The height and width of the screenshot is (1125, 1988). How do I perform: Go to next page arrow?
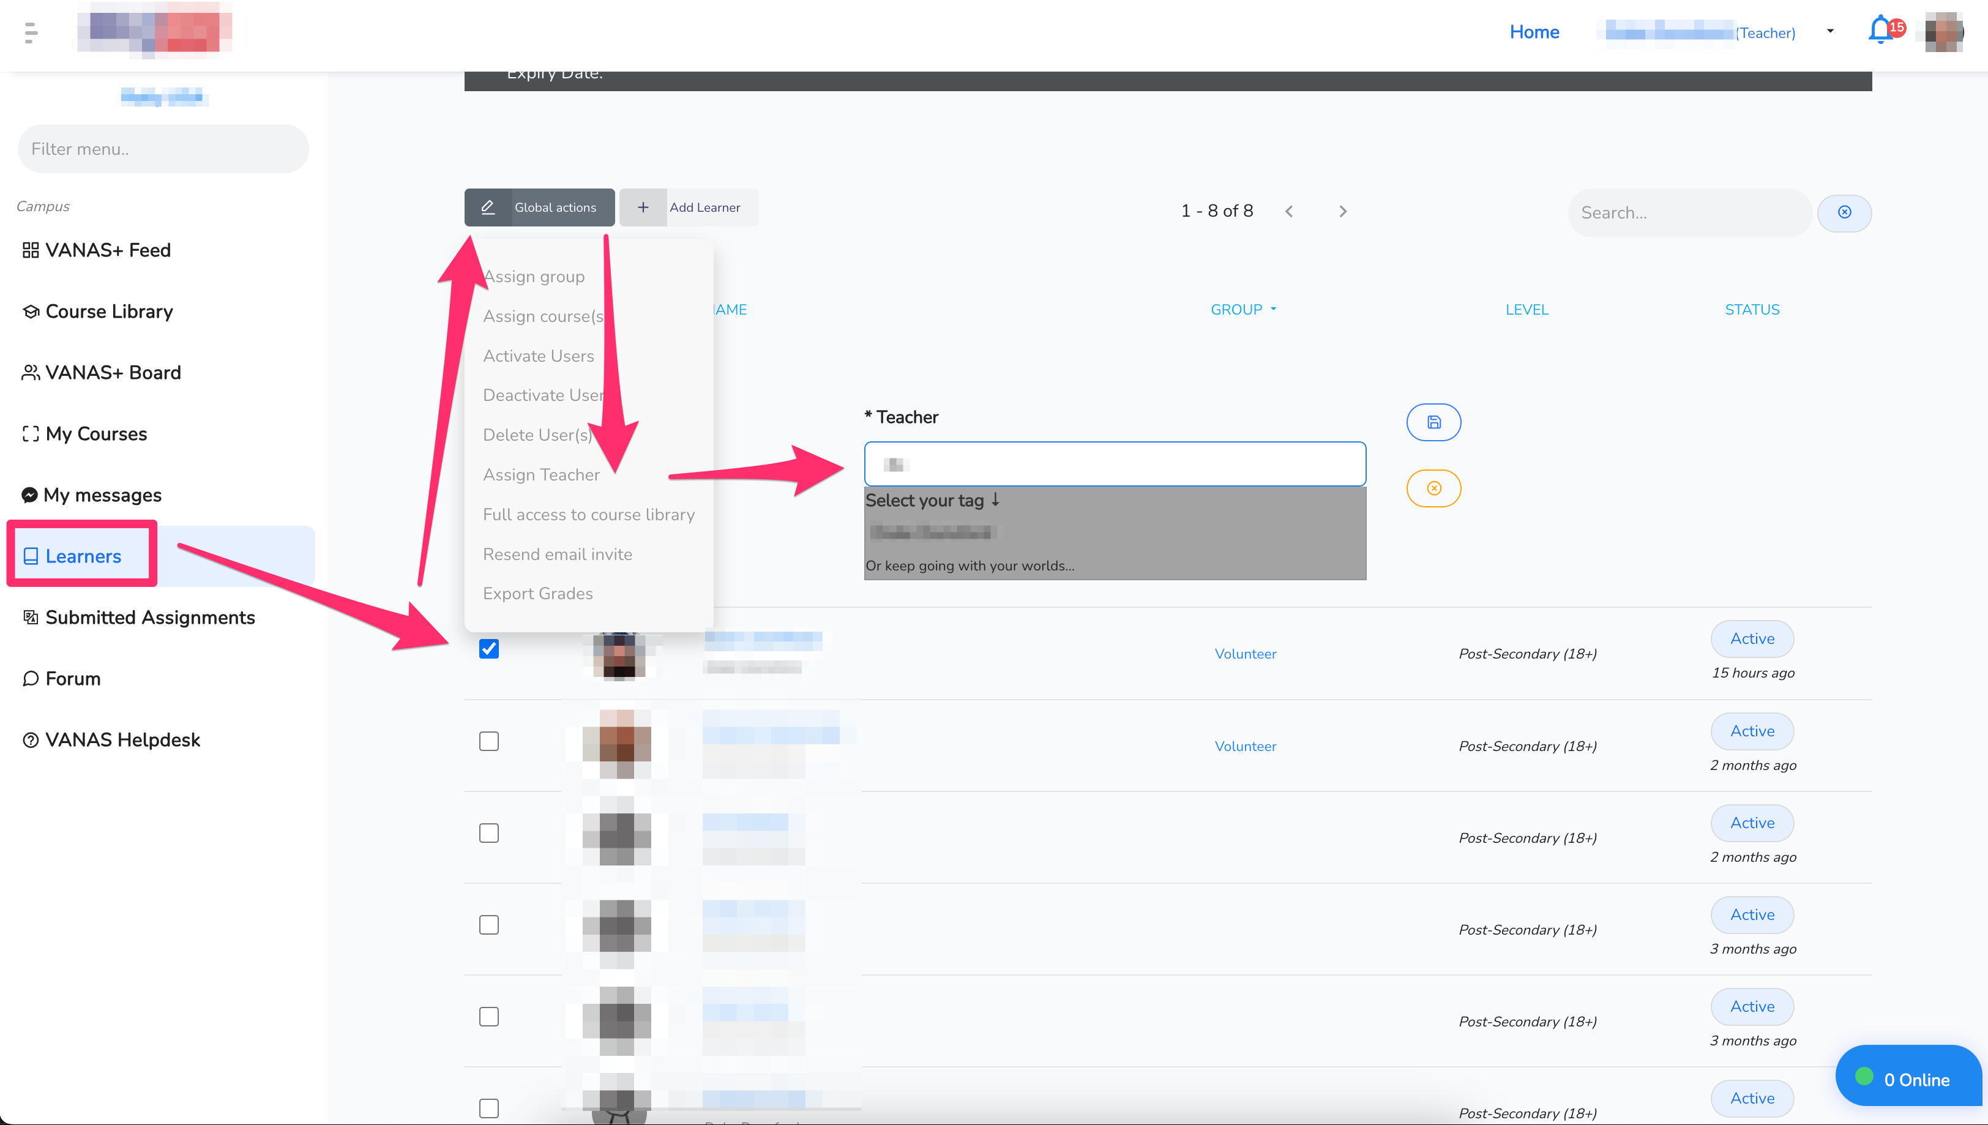coord(1342,212)
